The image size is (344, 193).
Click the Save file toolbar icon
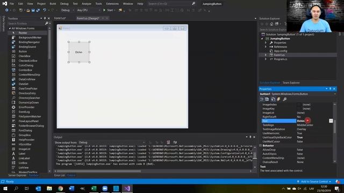click(x=33, y=10)
